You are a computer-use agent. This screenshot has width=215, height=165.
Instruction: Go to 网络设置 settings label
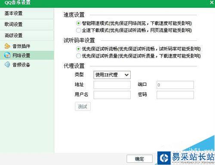21,55
